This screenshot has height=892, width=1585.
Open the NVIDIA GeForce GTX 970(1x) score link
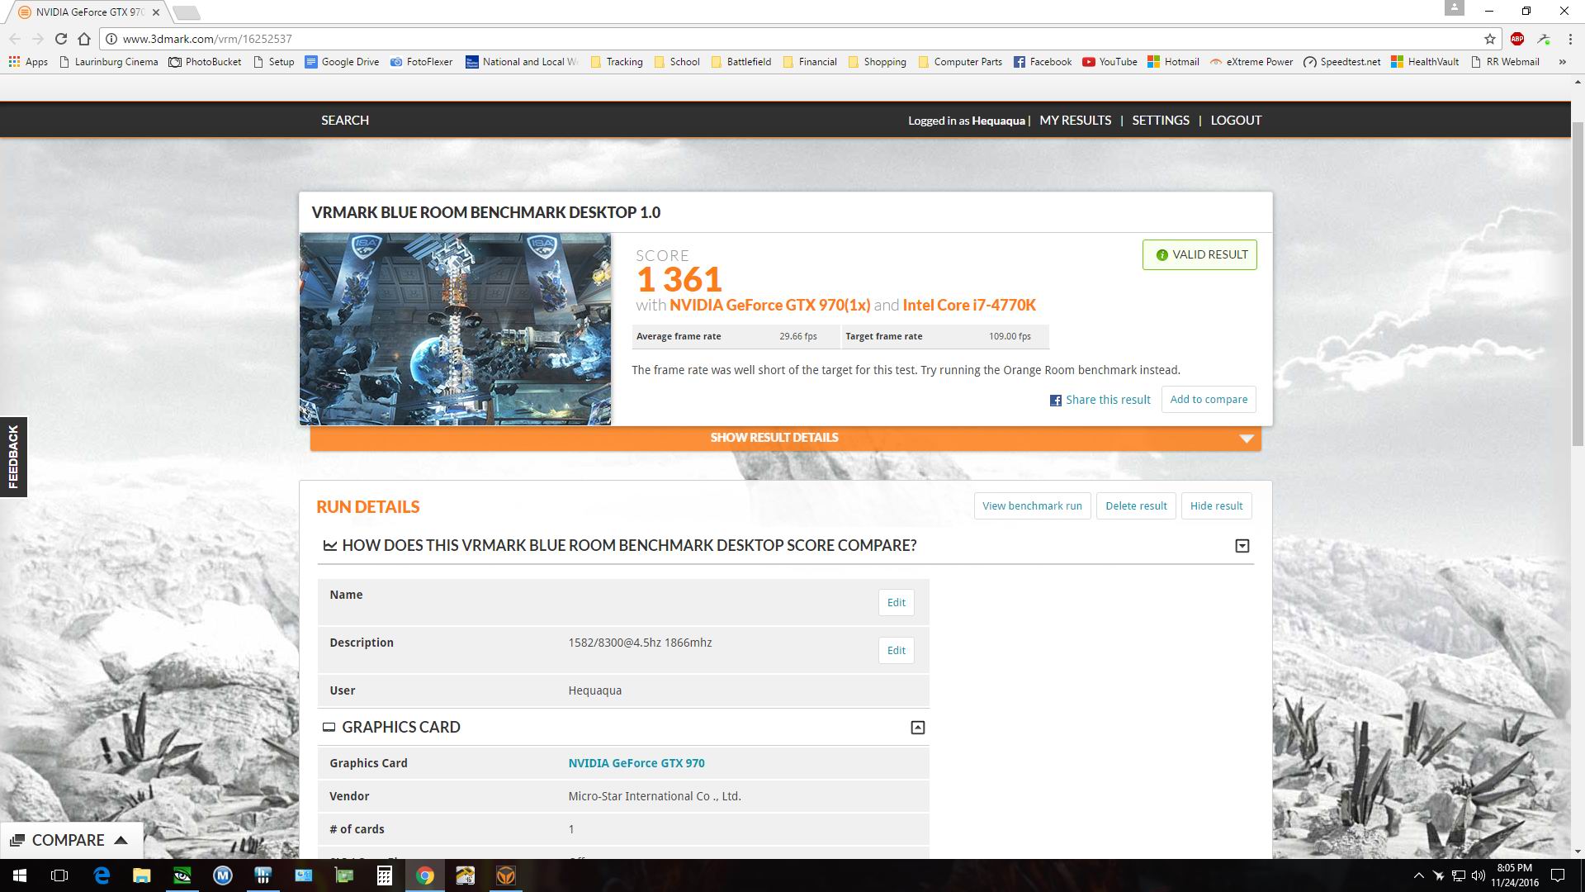769,306
